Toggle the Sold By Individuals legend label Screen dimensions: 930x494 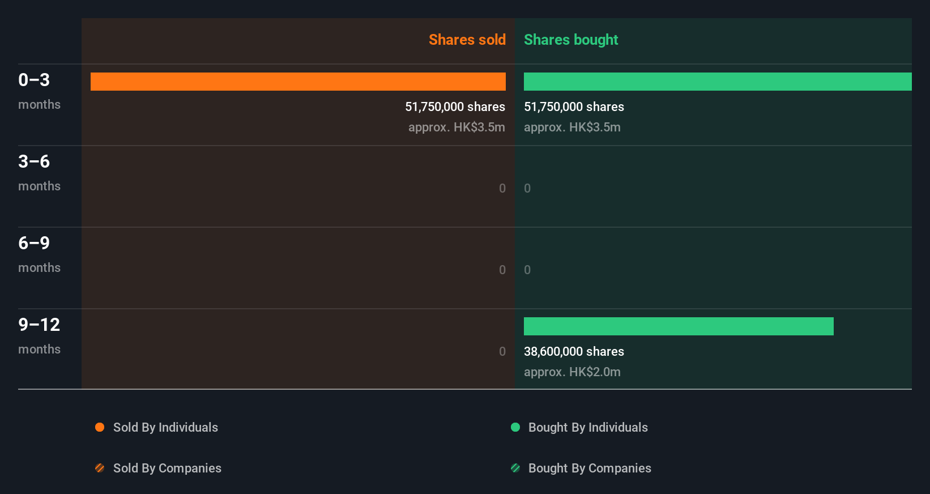[165, 427]
